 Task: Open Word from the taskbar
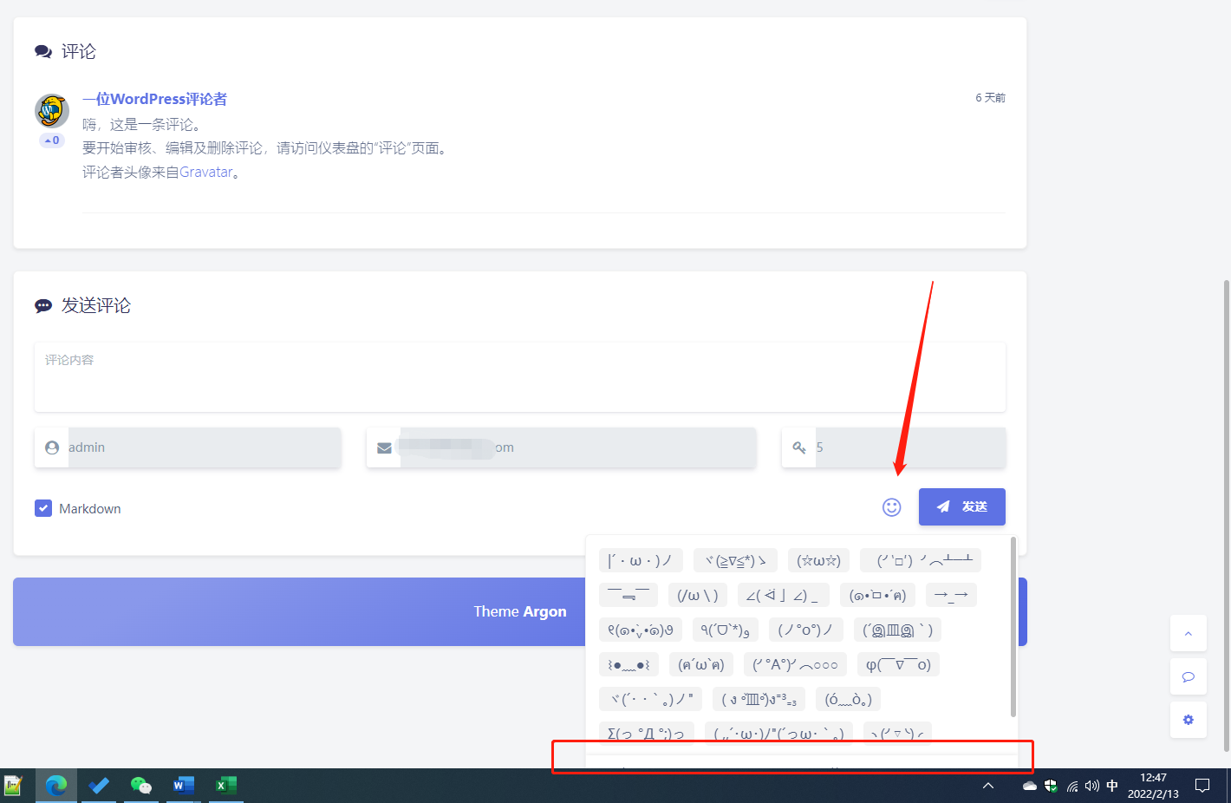click(x=183, y=786)
